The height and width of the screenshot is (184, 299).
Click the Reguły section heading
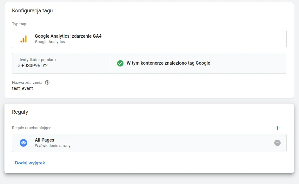[x=20, y=112]
